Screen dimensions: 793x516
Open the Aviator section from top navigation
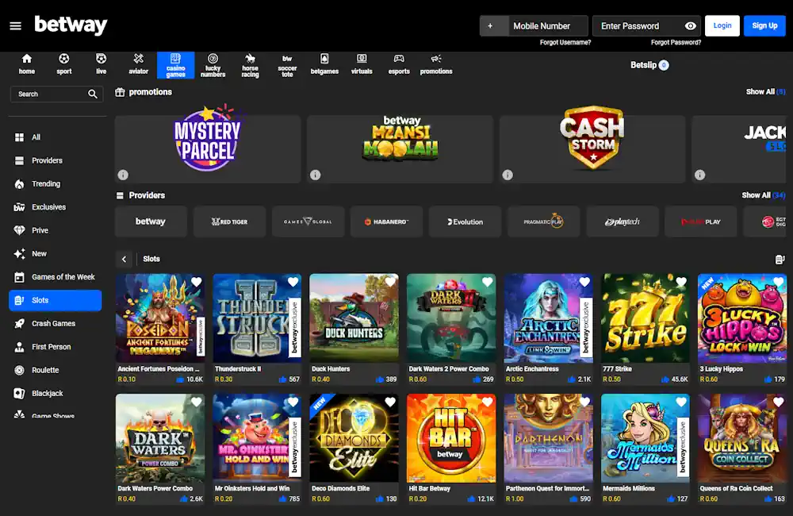pyautogui.click(x=138, y=64)
